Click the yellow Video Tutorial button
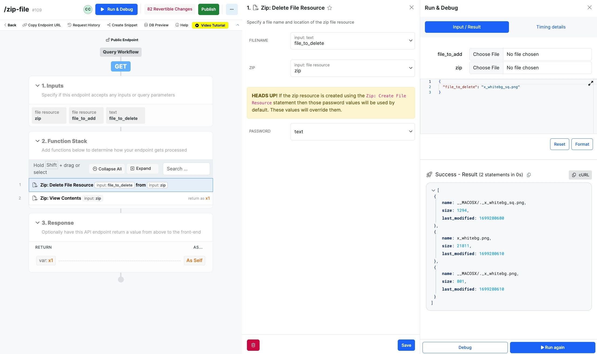Screen dimensions: 597x354 [x=210, y=25]
